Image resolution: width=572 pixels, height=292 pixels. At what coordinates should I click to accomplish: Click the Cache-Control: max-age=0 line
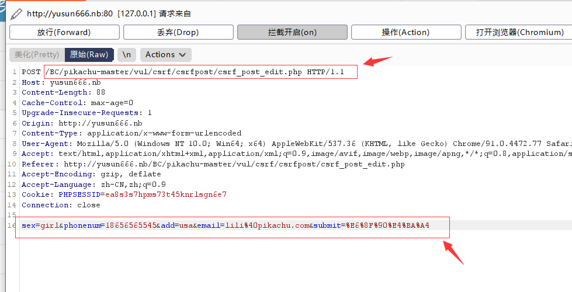click(x=77, y=103)
